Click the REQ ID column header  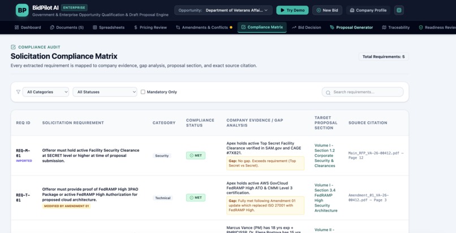23,123
